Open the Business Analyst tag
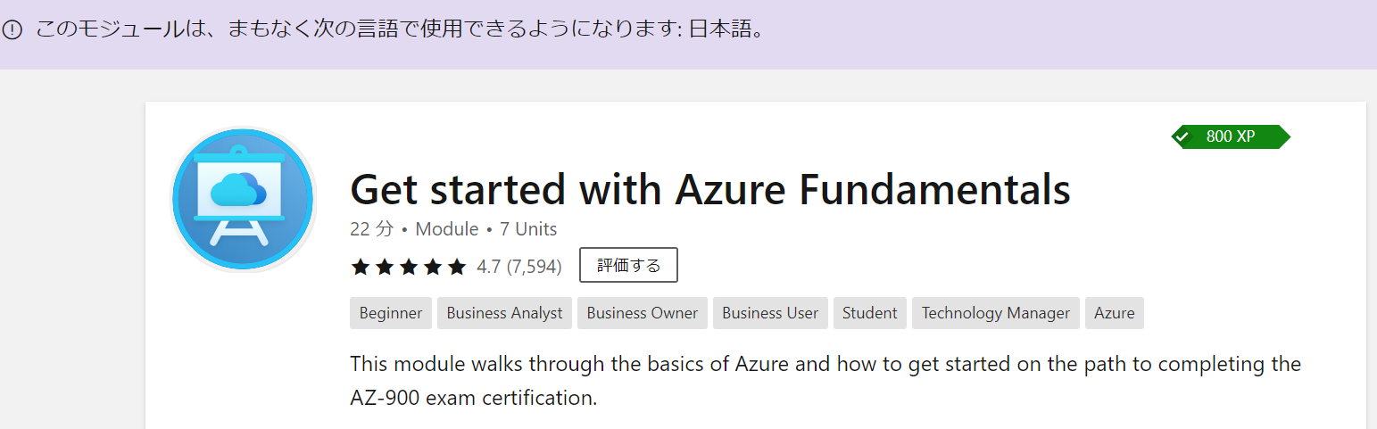This screenshot has width=1377, height=429. click(504, 313)
